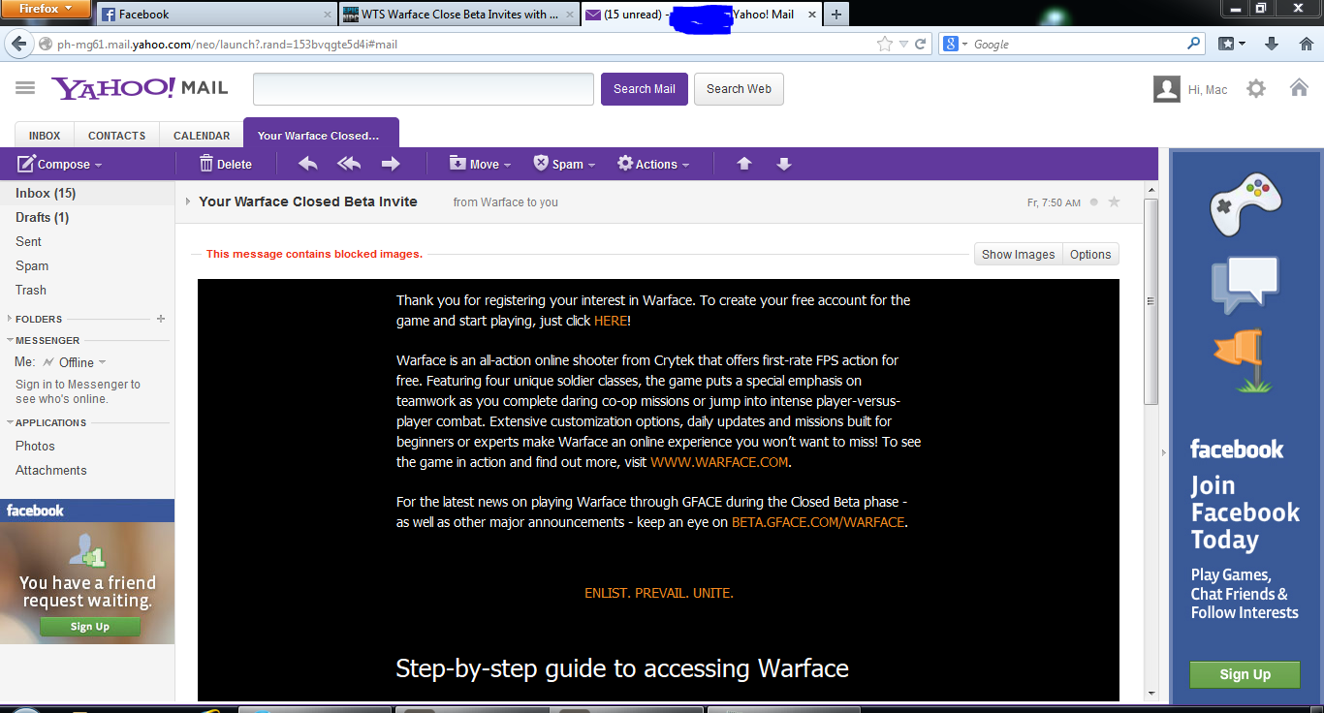Open the Compose dropdown
The width and height of the screenshot is (1324, 713).
[59, 164]
